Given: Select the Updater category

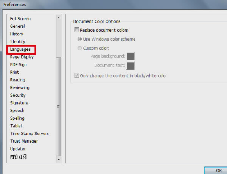Looking at the screenshot, I should [x=18, y=149].
